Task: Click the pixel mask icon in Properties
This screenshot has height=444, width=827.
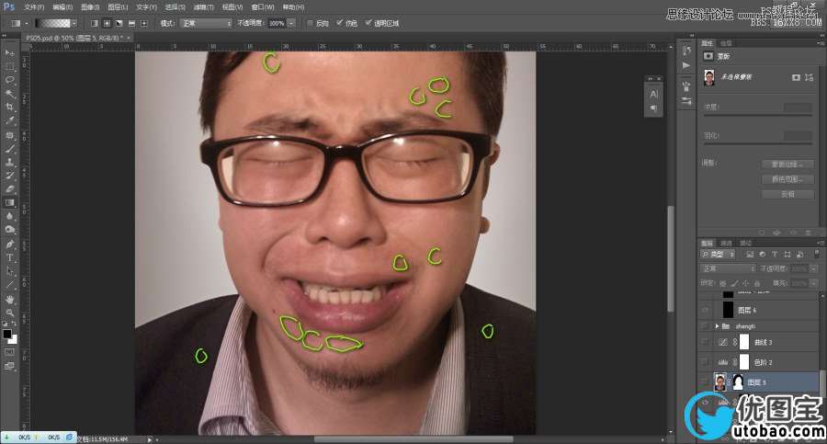Action: (796, 77)
